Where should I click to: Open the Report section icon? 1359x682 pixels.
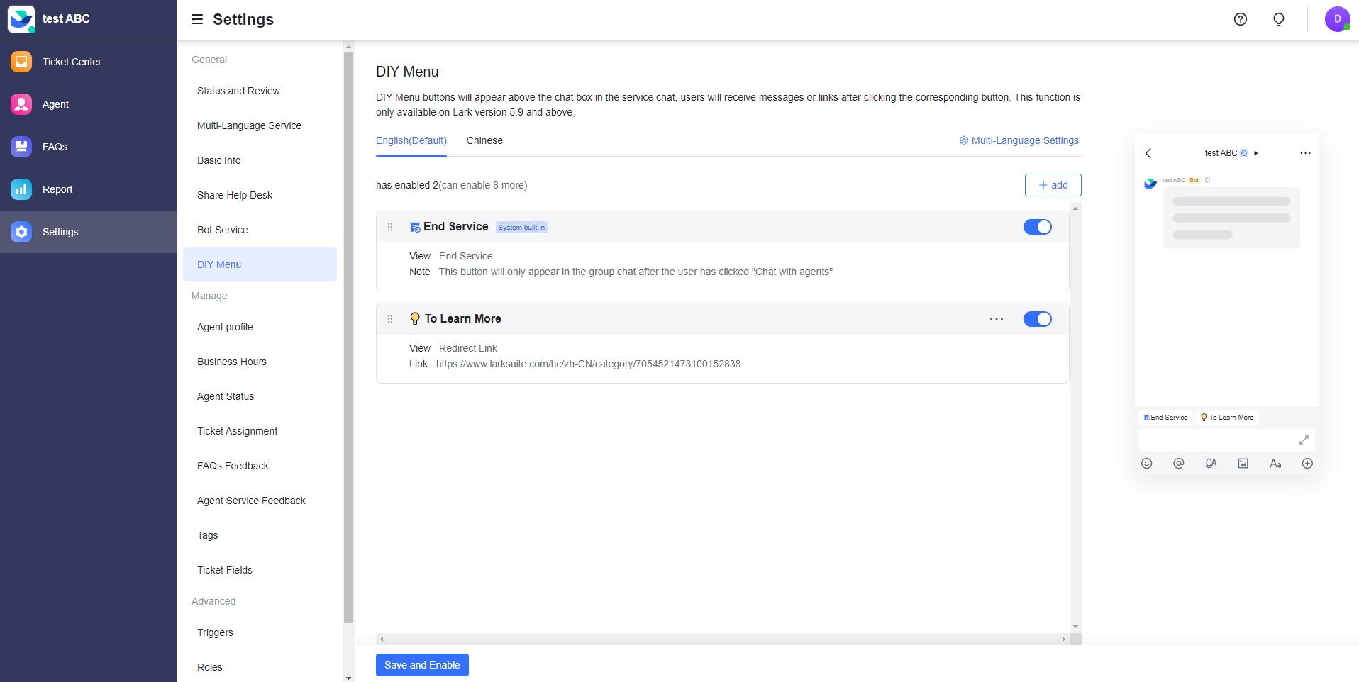21,189
